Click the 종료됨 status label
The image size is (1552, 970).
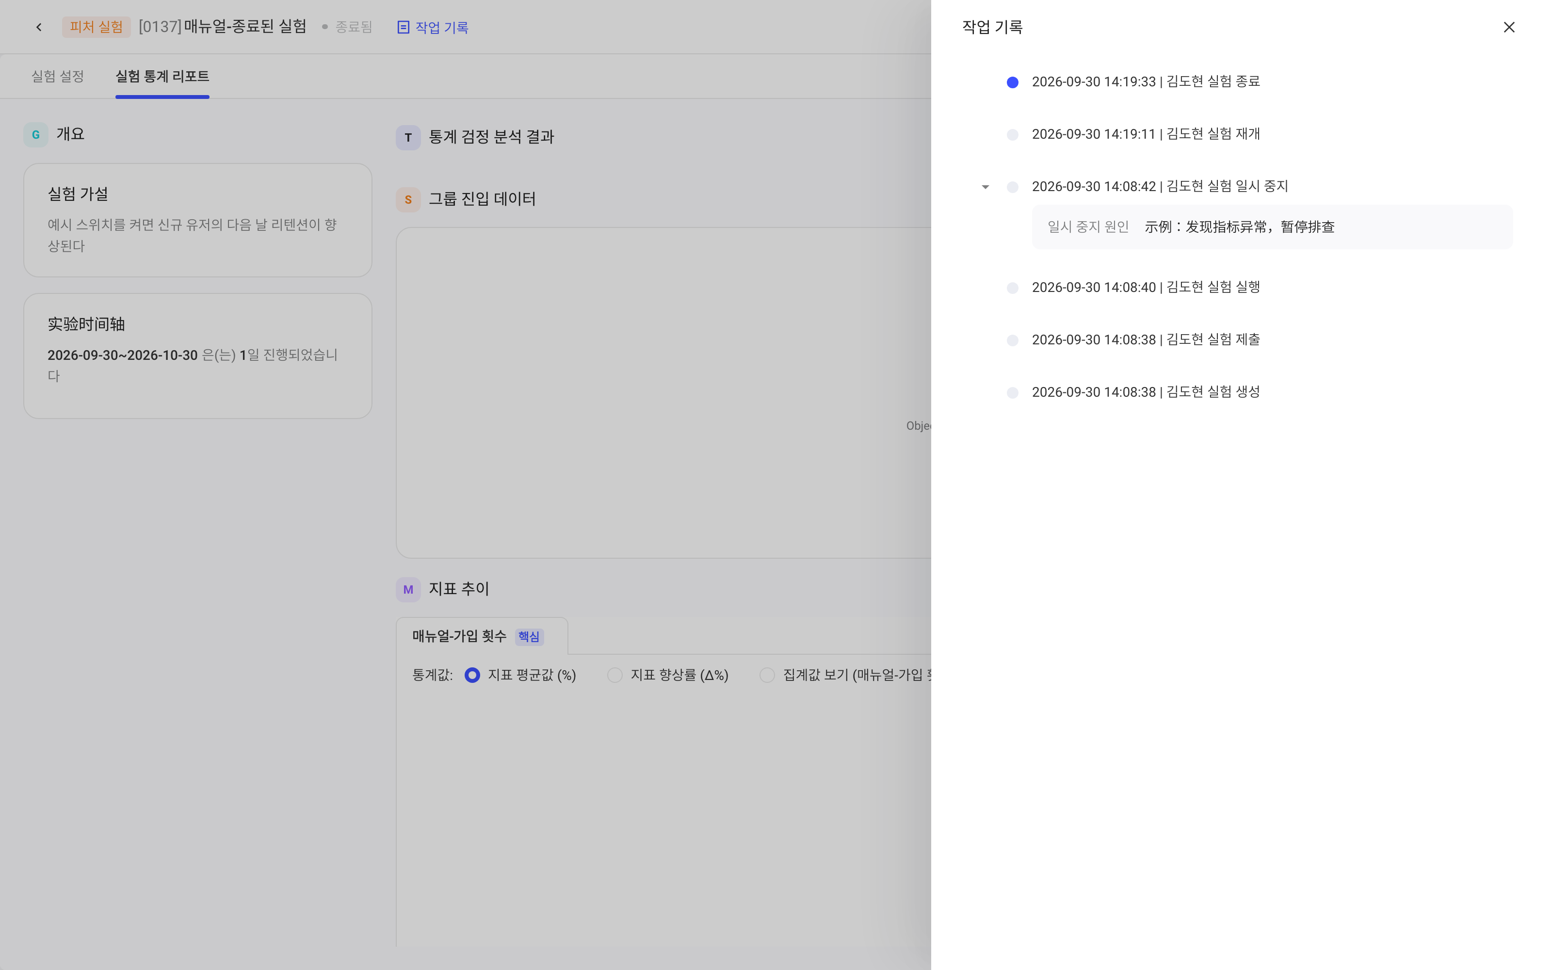[x=354, y=27]
